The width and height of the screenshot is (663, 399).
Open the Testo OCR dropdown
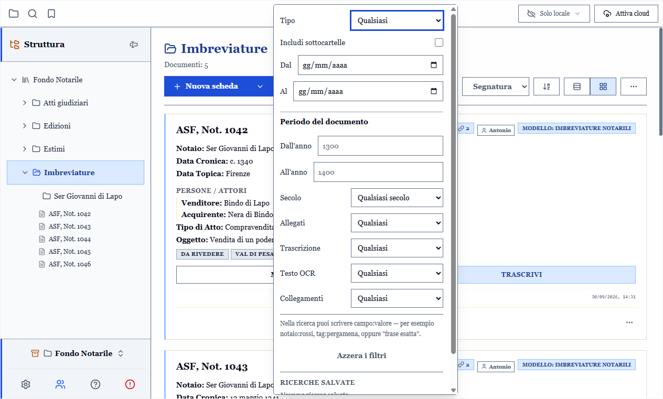coord(397,273)
